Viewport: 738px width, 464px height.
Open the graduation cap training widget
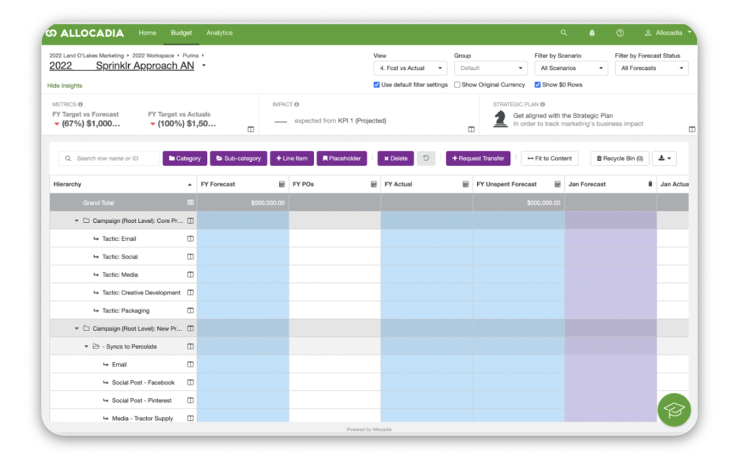point(674,410)
